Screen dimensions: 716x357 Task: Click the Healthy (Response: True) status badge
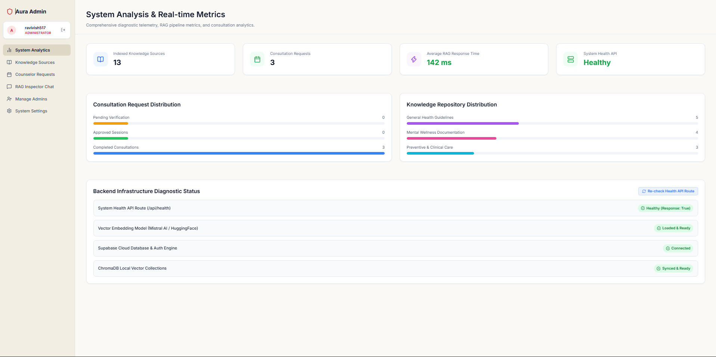coord(665,208)
